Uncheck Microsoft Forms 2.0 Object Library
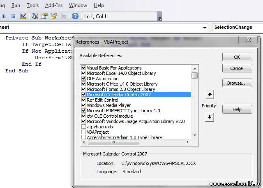 pyautogui.click(x=83, y=89)
